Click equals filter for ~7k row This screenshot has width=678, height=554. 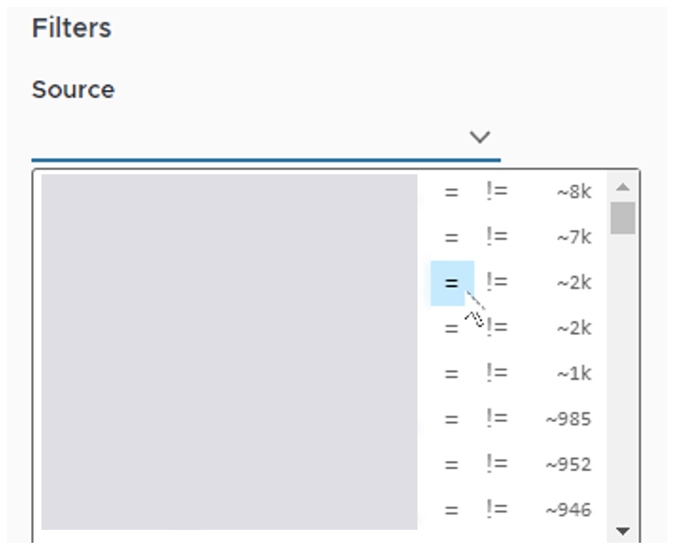451,237
